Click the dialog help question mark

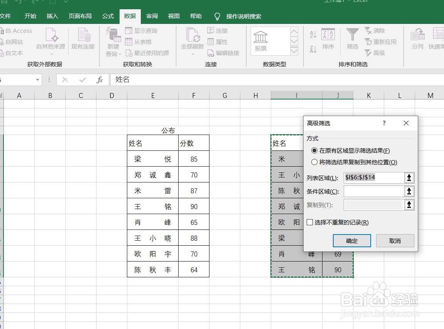[384, 123]
